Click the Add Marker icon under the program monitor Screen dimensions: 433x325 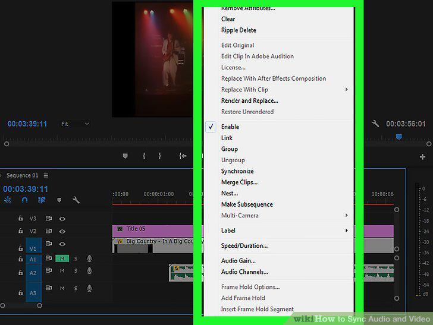[125, 156]
